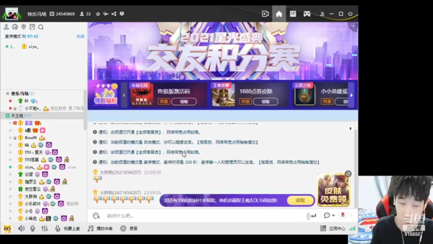Viewport: 433px width, 244px height.
Task: Open the user profile icon in the sidebar toolbar
Action: (6, 27)
